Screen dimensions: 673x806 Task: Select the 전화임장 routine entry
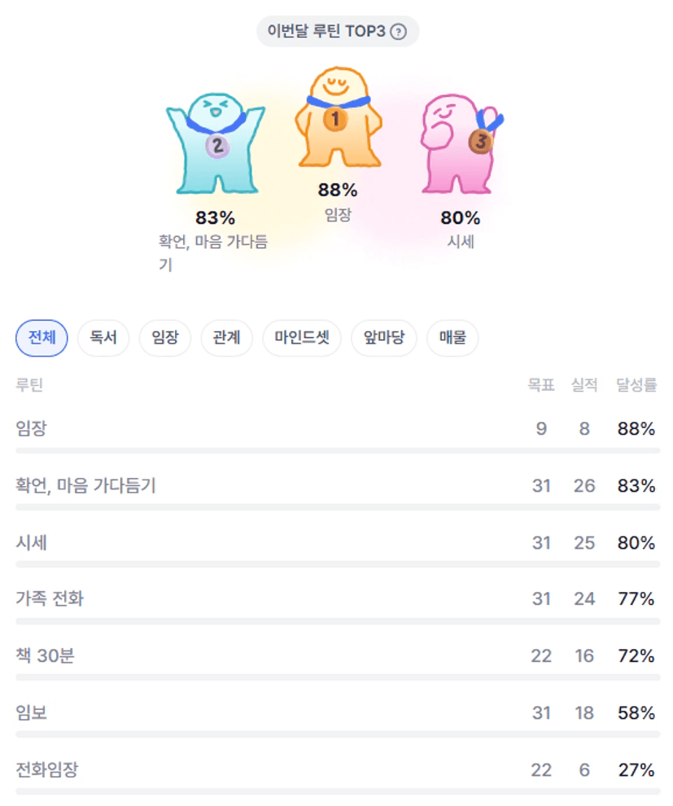coord(47,770)
